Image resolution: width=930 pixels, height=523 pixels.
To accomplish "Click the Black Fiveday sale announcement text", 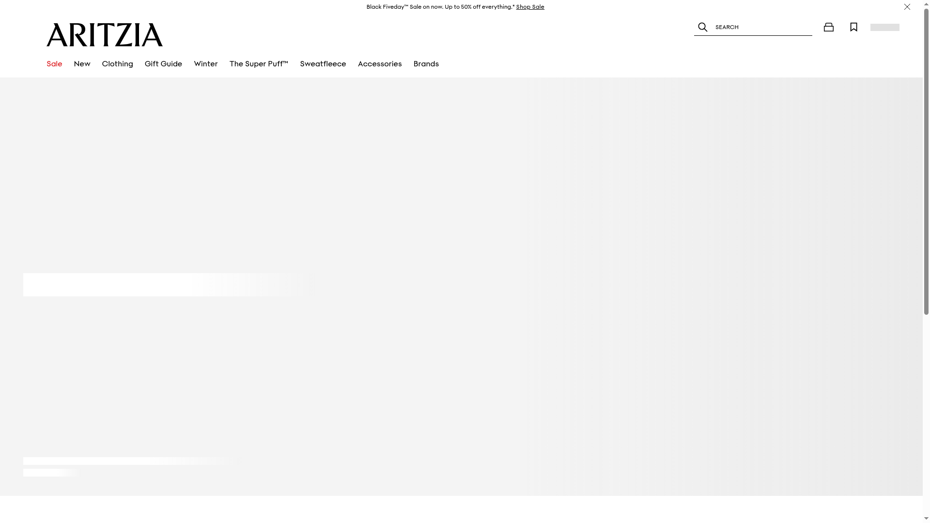I will (439, 6).
